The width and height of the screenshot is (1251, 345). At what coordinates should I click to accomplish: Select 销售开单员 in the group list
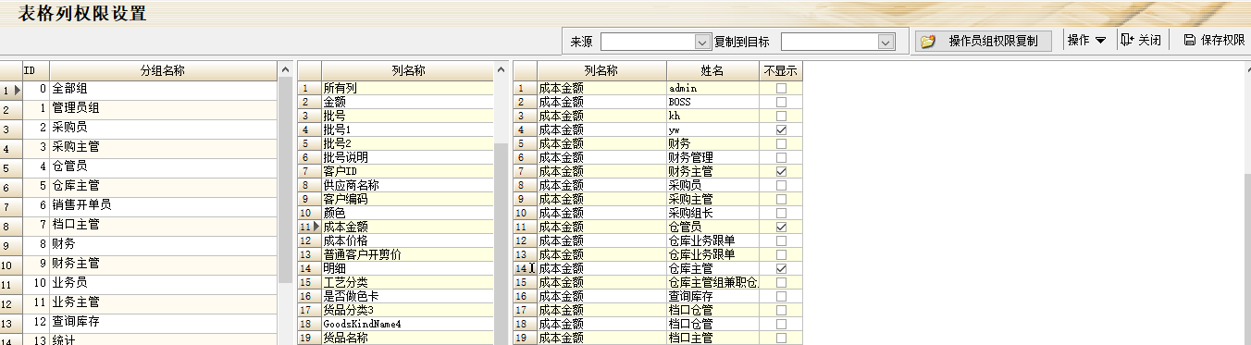pyautogui.click(x=163, y=205)
